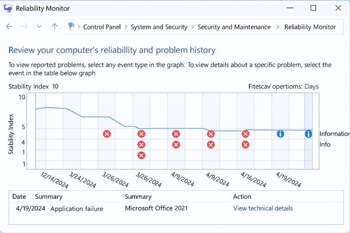Go to System and Security via breadcrumb

159,27
